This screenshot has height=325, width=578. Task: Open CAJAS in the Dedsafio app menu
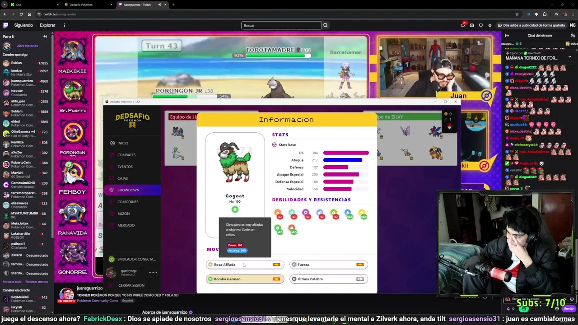pos(122,178)
